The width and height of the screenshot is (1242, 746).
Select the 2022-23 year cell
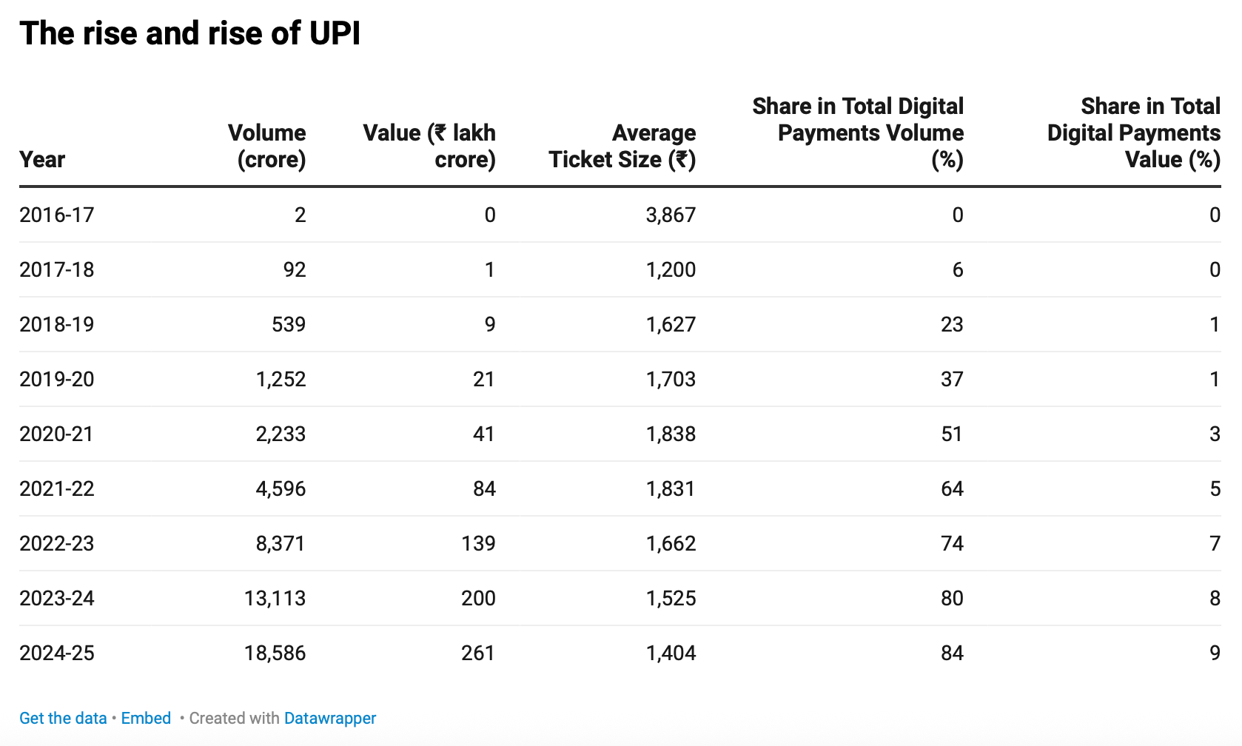[x=57, y=543]
